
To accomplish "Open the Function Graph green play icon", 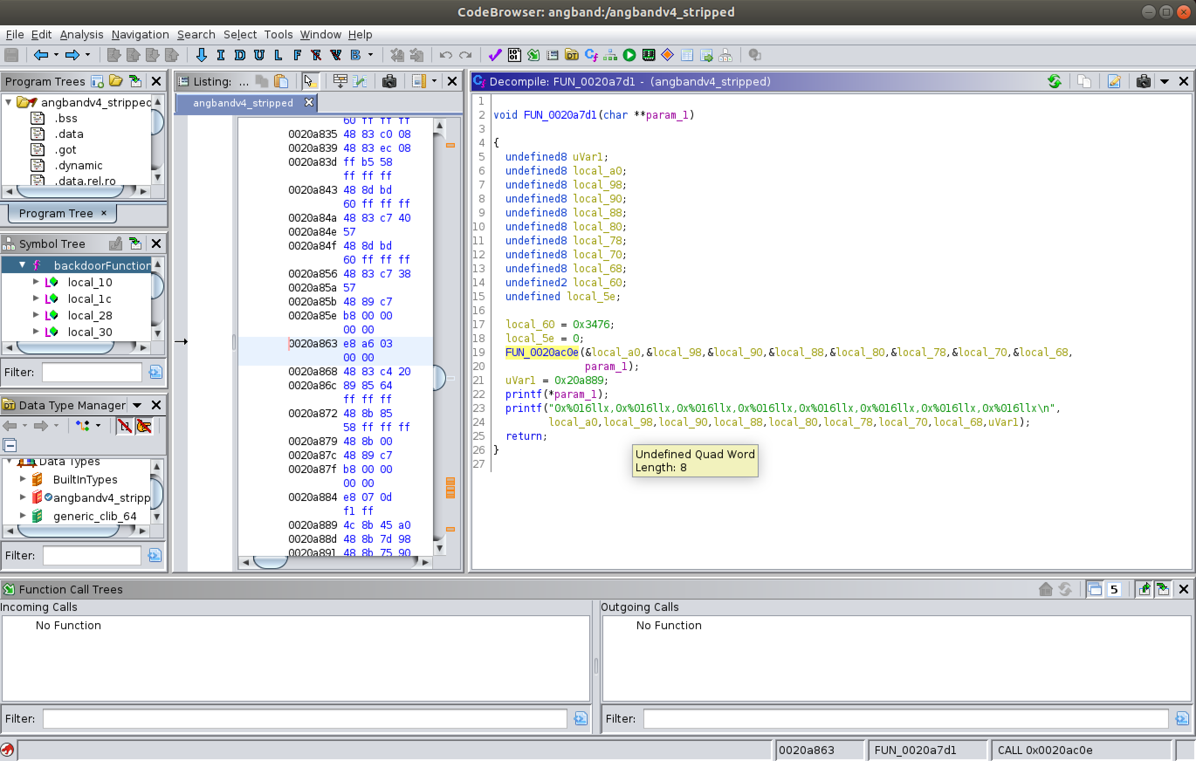I will pos(629,55).
